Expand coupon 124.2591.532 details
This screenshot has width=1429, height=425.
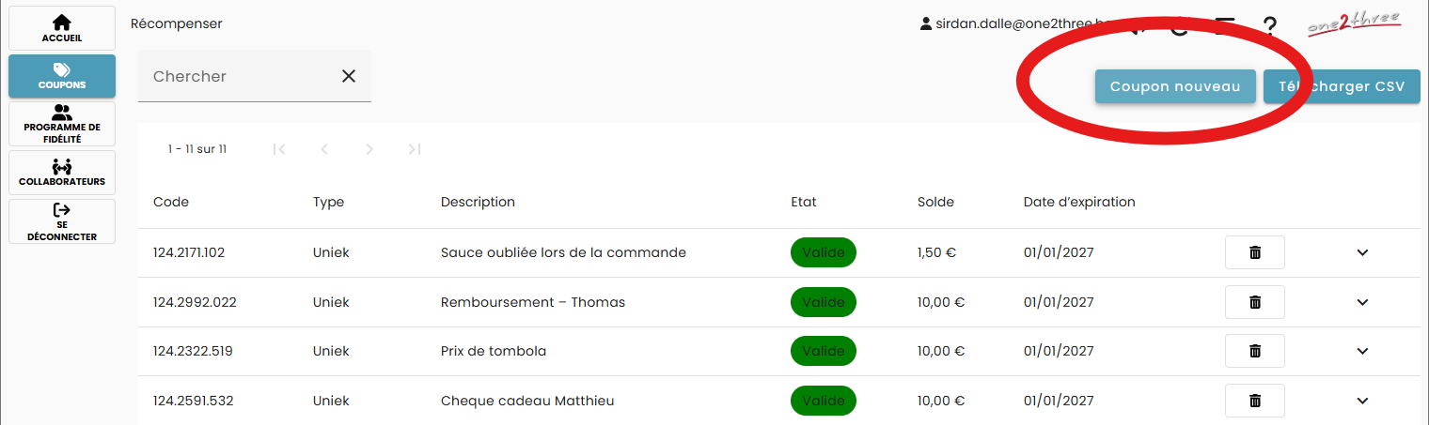pyautogui.click(x=1362, y=401)
